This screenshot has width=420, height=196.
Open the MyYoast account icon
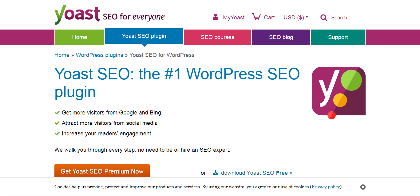coord(215,17)
